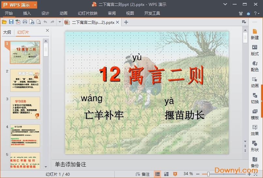The width and height of the screenshot is (263, 178).
Task: Open the 插入 Insert ribbon tab
Action: (x=27, y=13)
